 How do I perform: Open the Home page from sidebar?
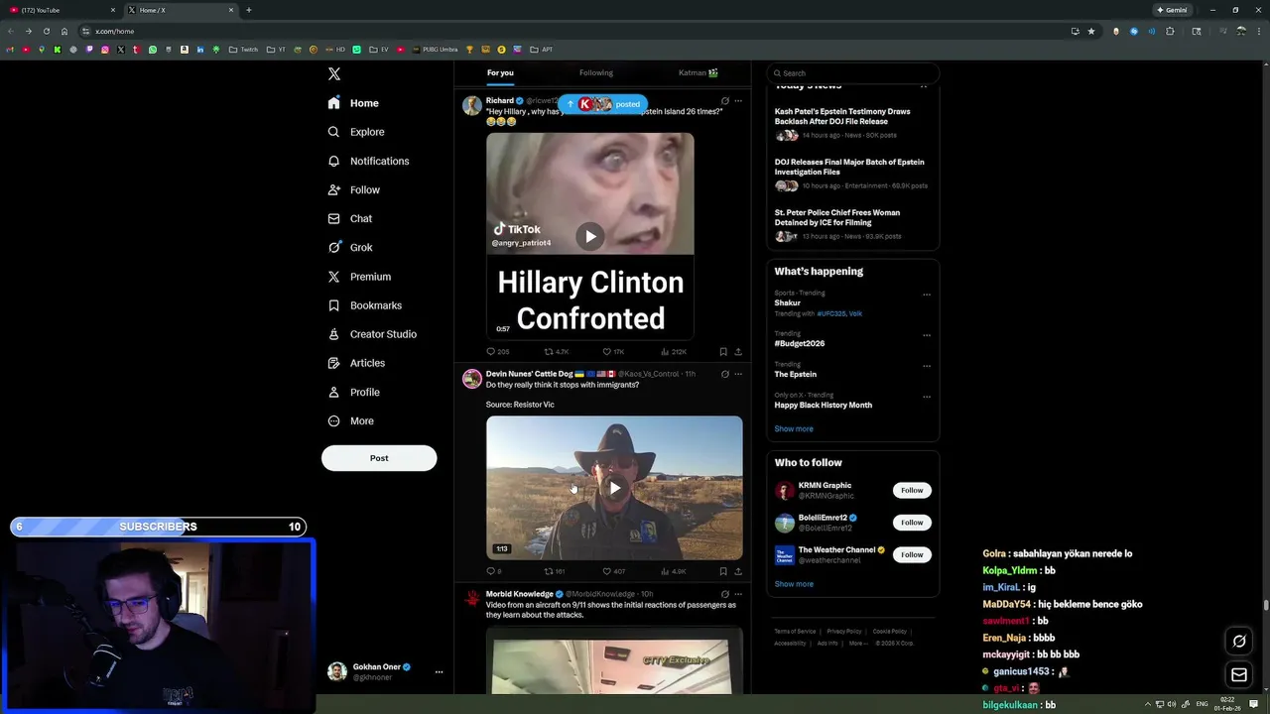[x=353, y=103]
